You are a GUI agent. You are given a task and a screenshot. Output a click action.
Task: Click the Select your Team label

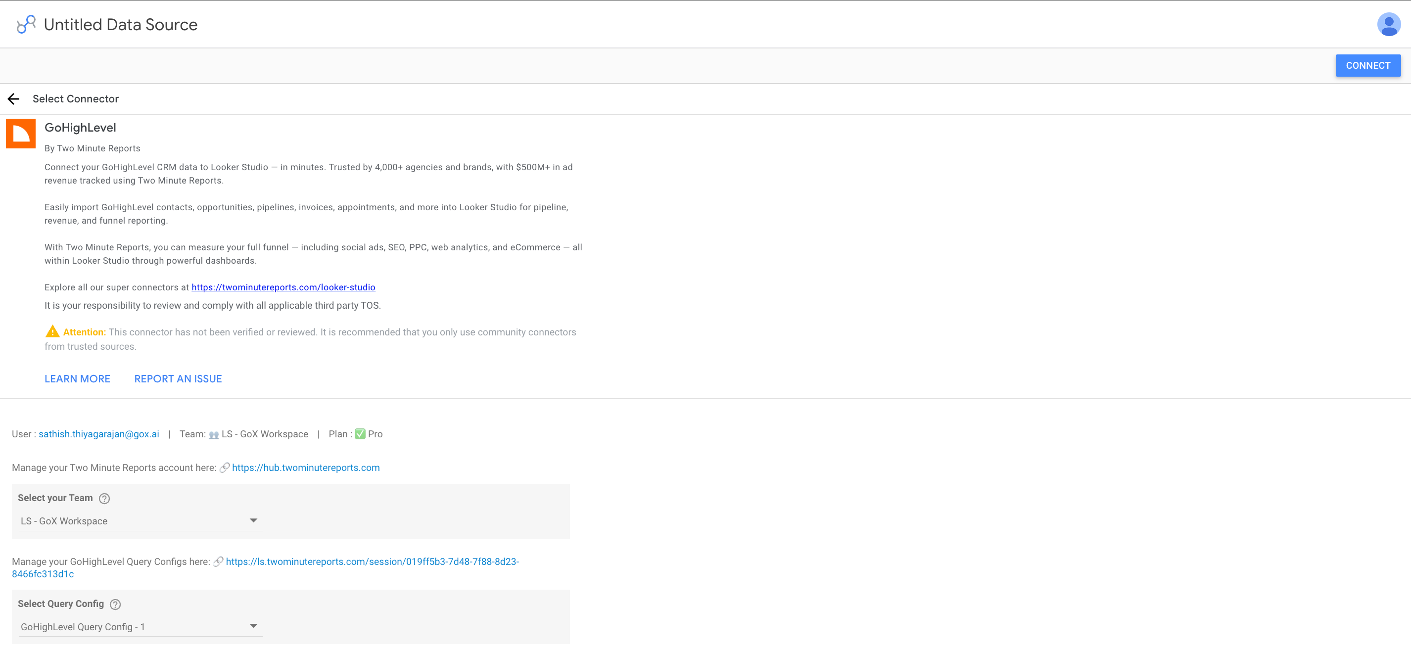pyautogui.click(x=55, y=498)
